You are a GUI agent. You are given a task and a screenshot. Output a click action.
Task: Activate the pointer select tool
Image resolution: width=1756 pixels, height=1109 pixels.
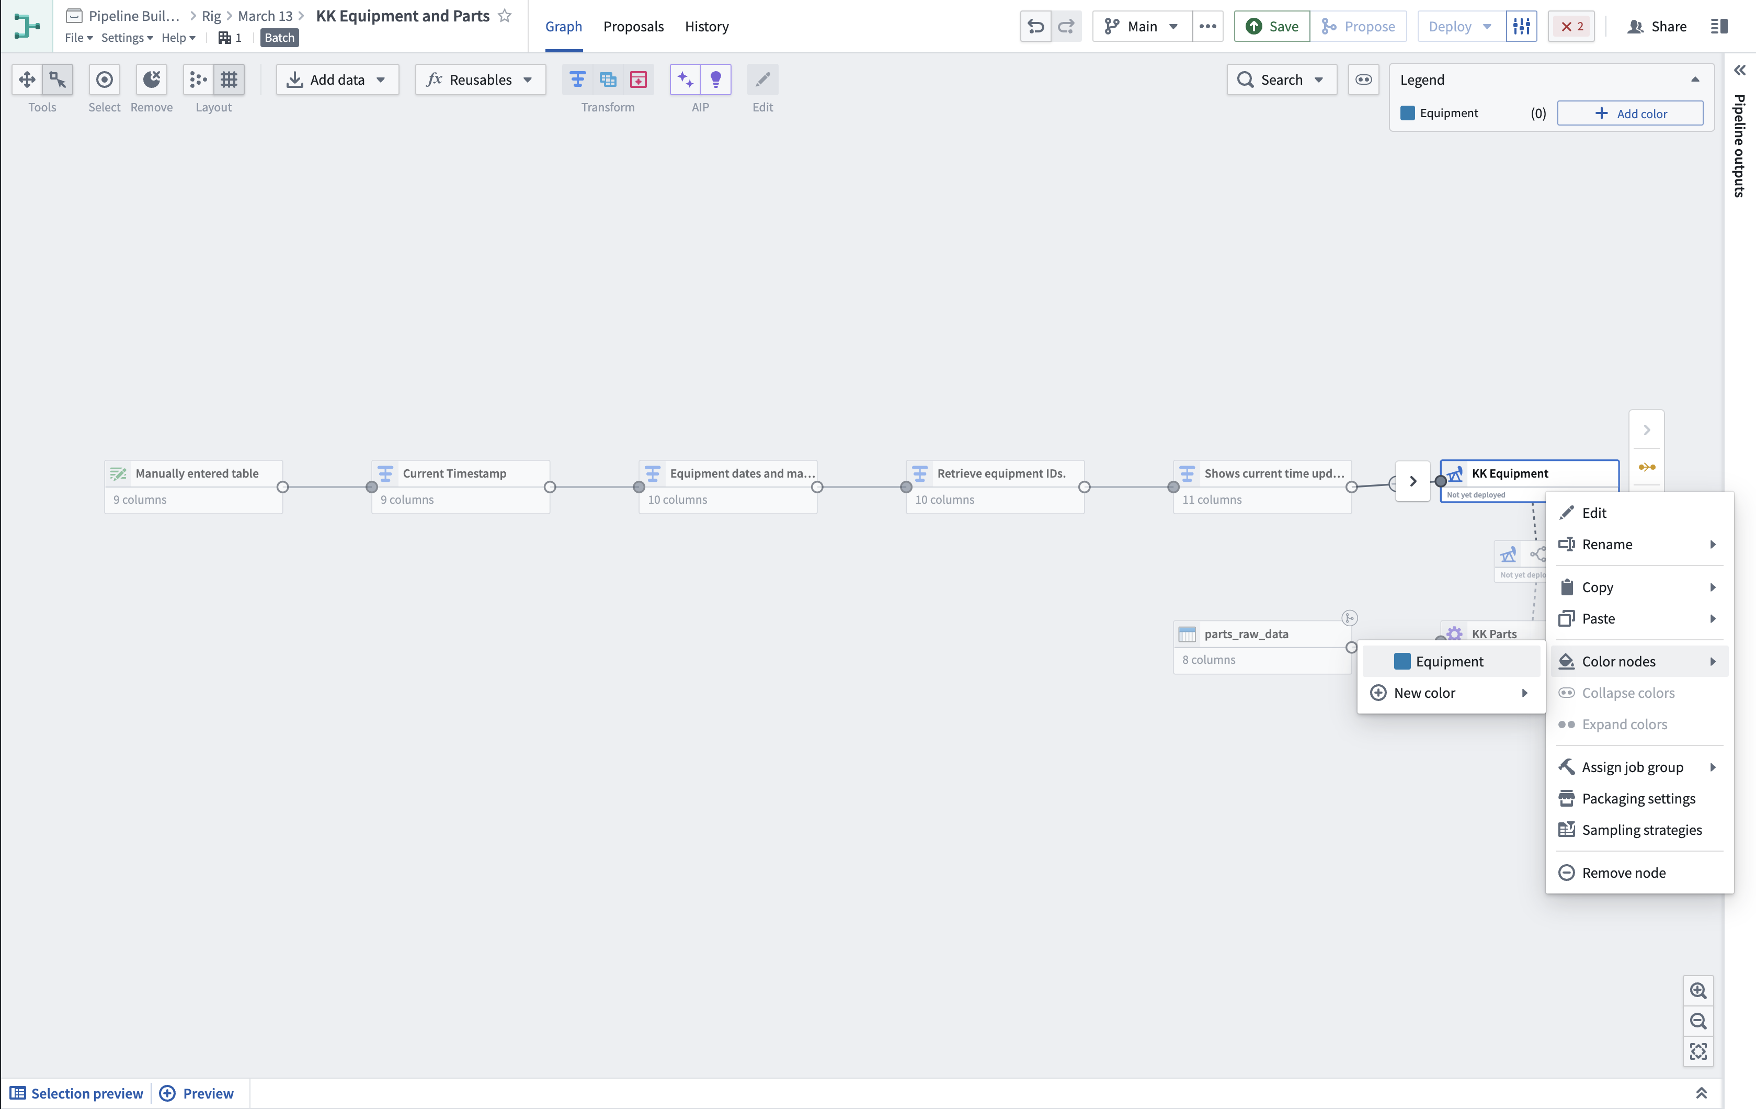(x=58, y=80)
